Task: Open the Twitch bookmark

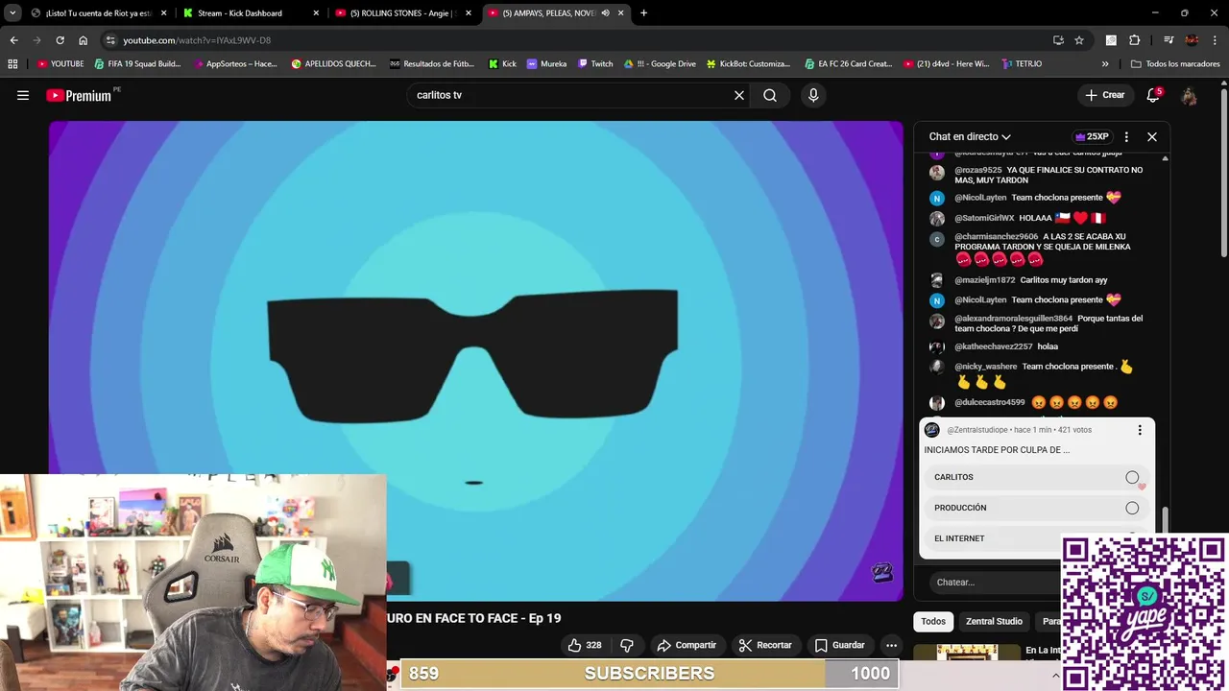Action: (595, 63)
